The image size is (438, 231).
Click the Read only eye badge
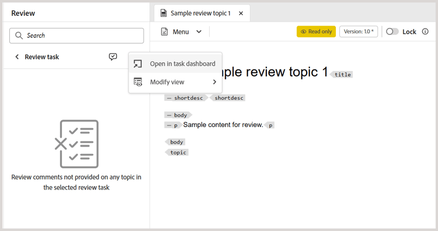pyautogui.click(x=316, y=32)
